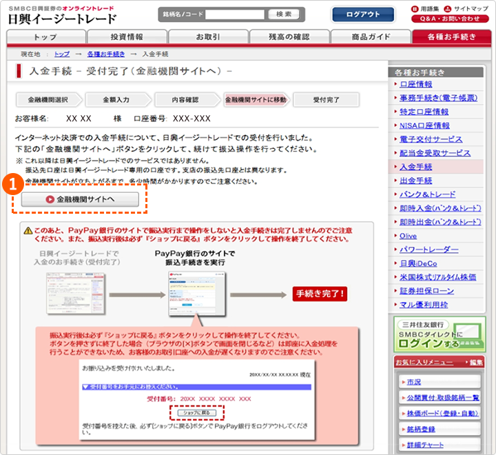Open 米国株式リアルタイム株価 in the sidebar
The image size is (496, 455).
tap(438, 277)
